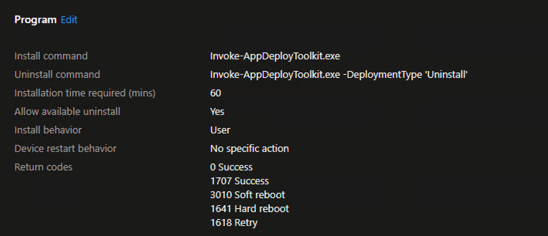Click the User install behavior value
This screenshot has height=236, width=548.
(220, 130)
